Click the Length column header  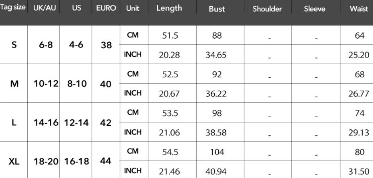tap(169, 8)
